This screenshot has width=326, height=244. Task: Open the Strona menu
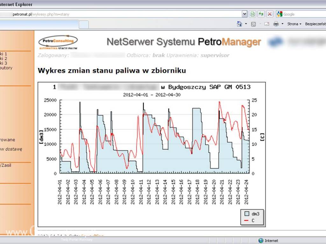click(x=294, y=24)
